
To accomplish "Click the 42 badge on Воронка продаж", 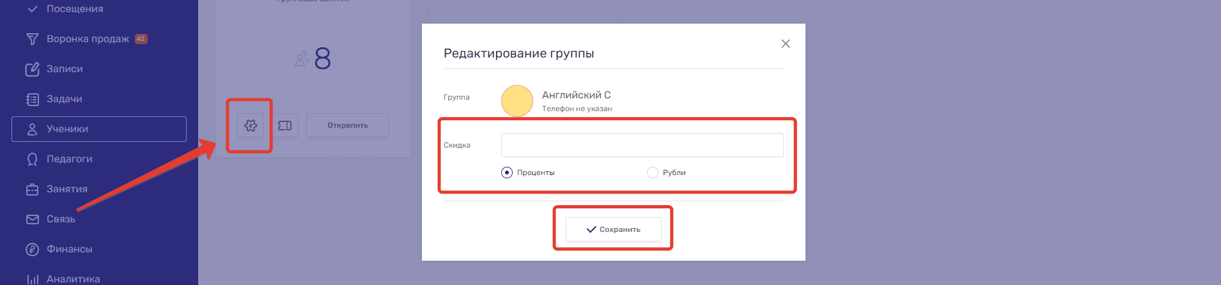I will coord(141,39).
